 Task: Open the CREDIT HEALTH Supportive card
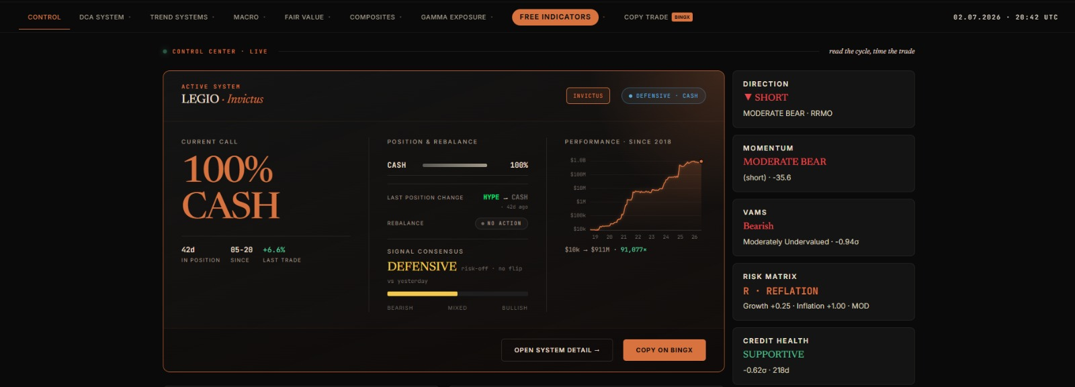tap(823, 356)
